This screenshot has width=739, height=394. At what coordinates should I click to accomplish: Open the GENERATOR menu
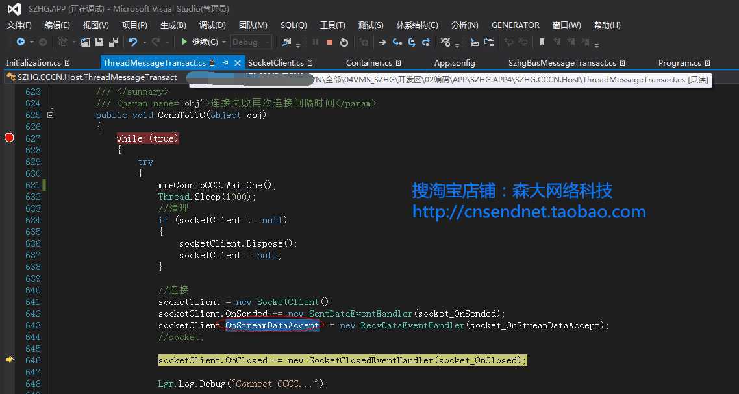[x=516, y=25]
